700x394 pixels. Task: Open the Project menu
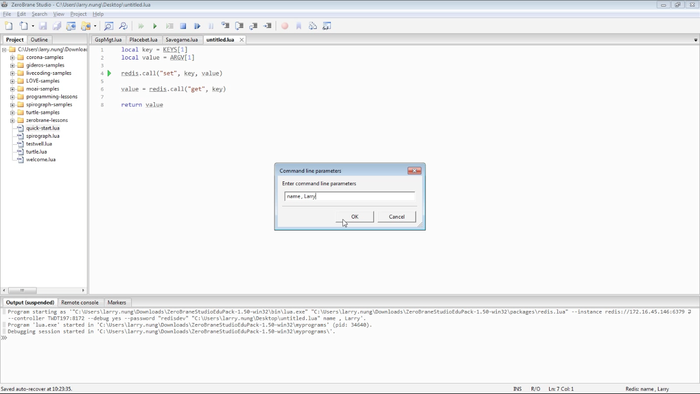click(78, 14)
